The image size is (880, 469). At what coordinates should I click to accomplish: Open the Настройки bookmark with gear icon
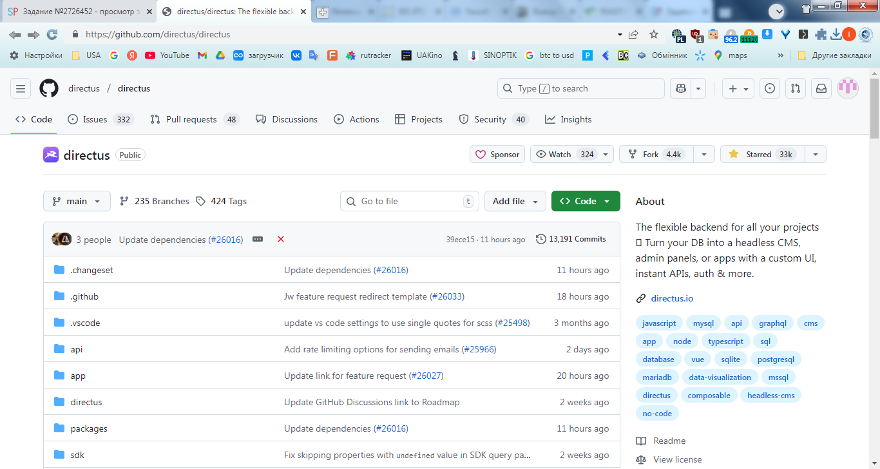click(36, 55)
